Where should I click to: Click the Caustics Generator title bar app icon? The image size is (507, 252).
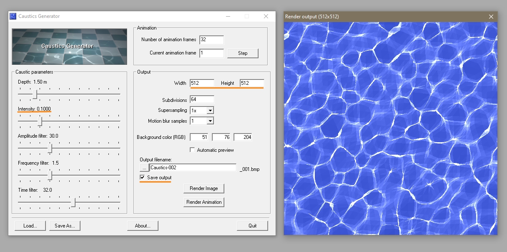pyautogui.click(x=14, y=16)
